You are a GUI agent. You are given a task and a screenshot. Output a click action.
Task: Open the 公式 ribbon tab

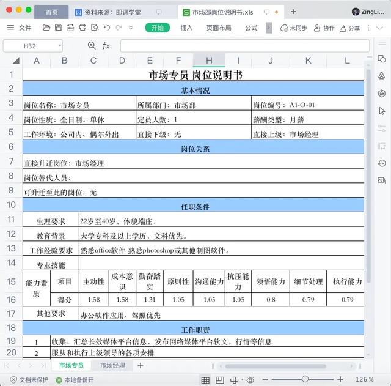pyautogui.click(x=251, y=28)
